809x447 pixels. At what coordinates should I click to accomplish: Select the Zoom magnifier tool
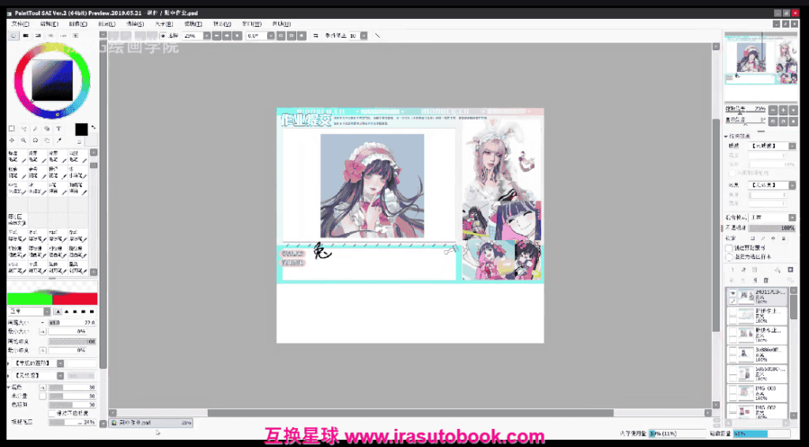click(x=23, y=141)
